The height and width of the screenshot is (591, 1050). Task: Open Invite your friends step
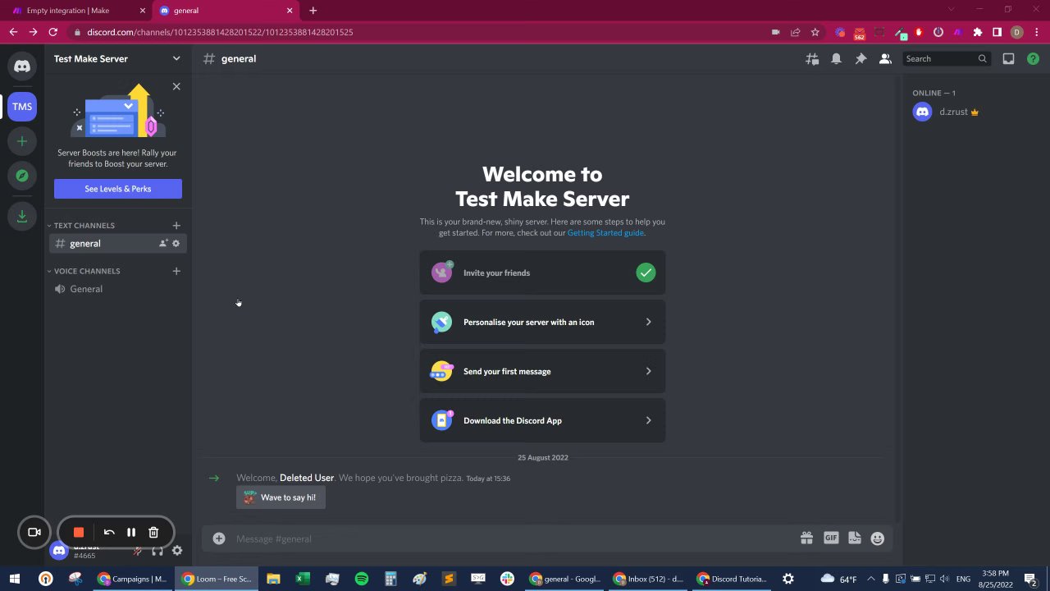(x=542, y=273)
